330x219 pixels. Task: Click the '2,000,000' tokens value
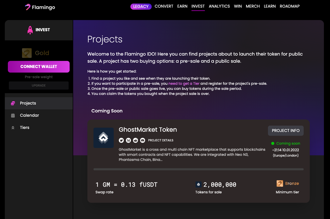pos(220,185)
